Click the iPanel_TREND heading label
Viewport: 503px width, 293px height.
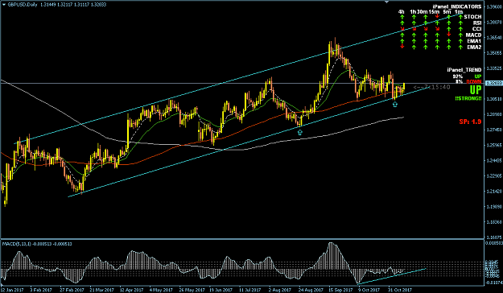pyautogui.click(x=464, y=70)
